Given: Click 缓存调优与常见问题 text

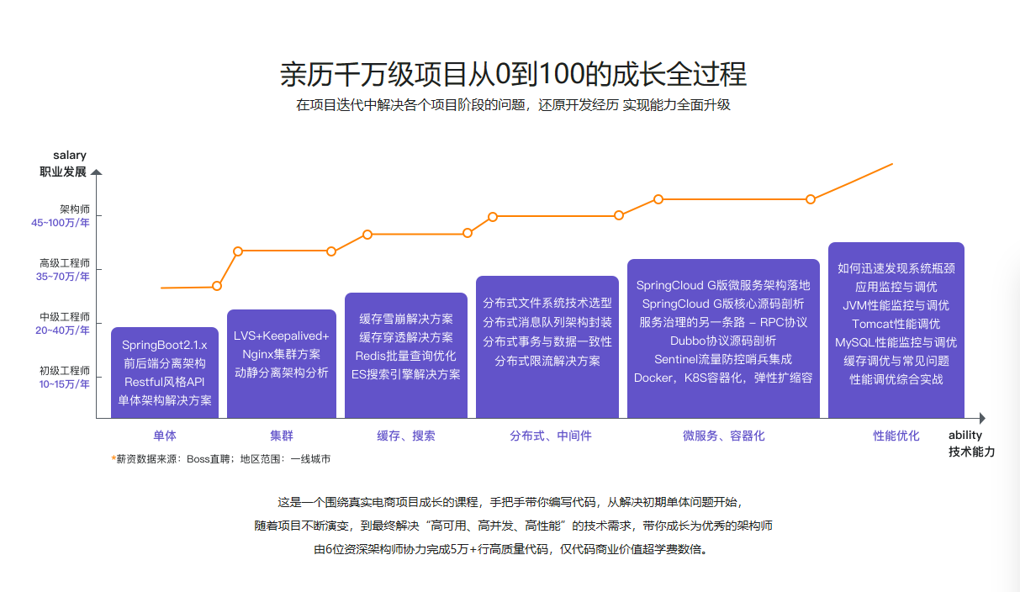Looking at the screenshot, I should tap(896, 361).
